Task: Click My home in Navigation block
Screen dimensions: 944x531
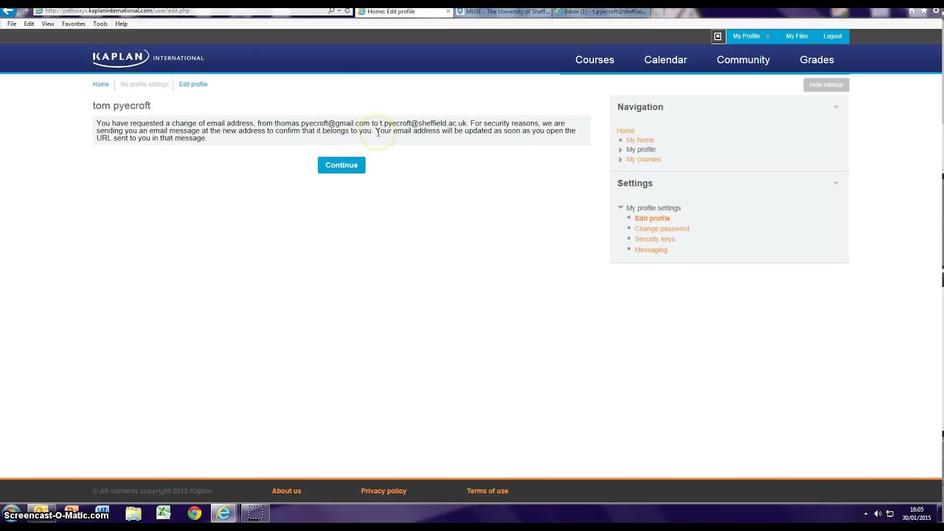Action: [x=640, y=140]
